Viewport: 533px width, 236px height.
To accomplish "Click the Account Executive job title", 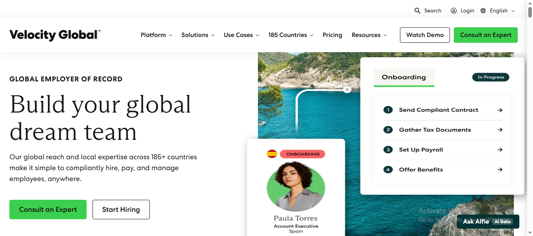I will (x=296, y=226).
